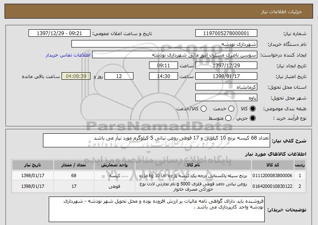This screenshot has height=225, width=318.
Task: Click the شرح کلی نیاز description box
Action: tap(157, 140)
